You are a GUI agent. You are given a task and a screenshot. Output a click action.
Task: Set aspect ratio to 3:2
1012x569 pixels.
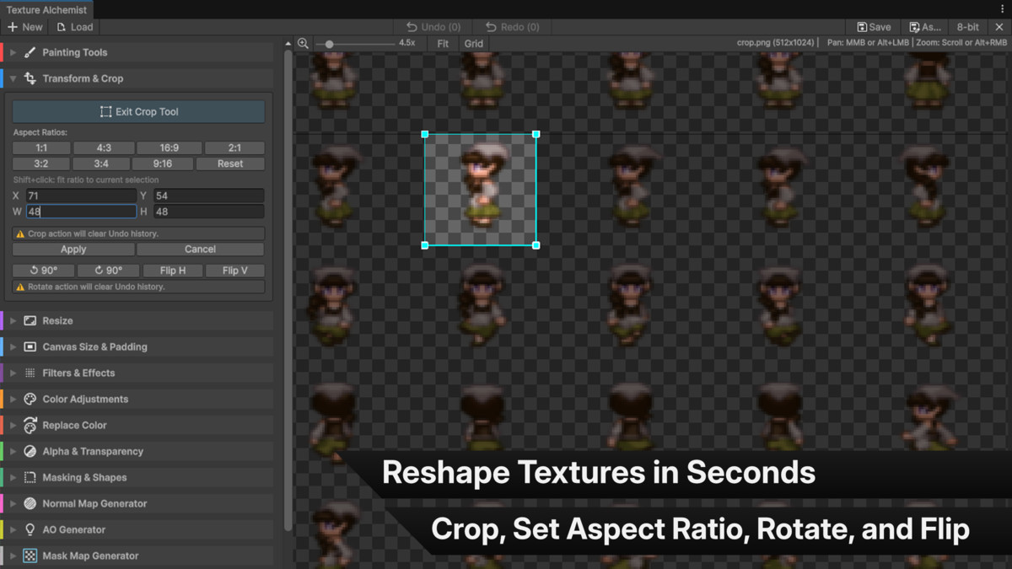click(x=41, y=164)
